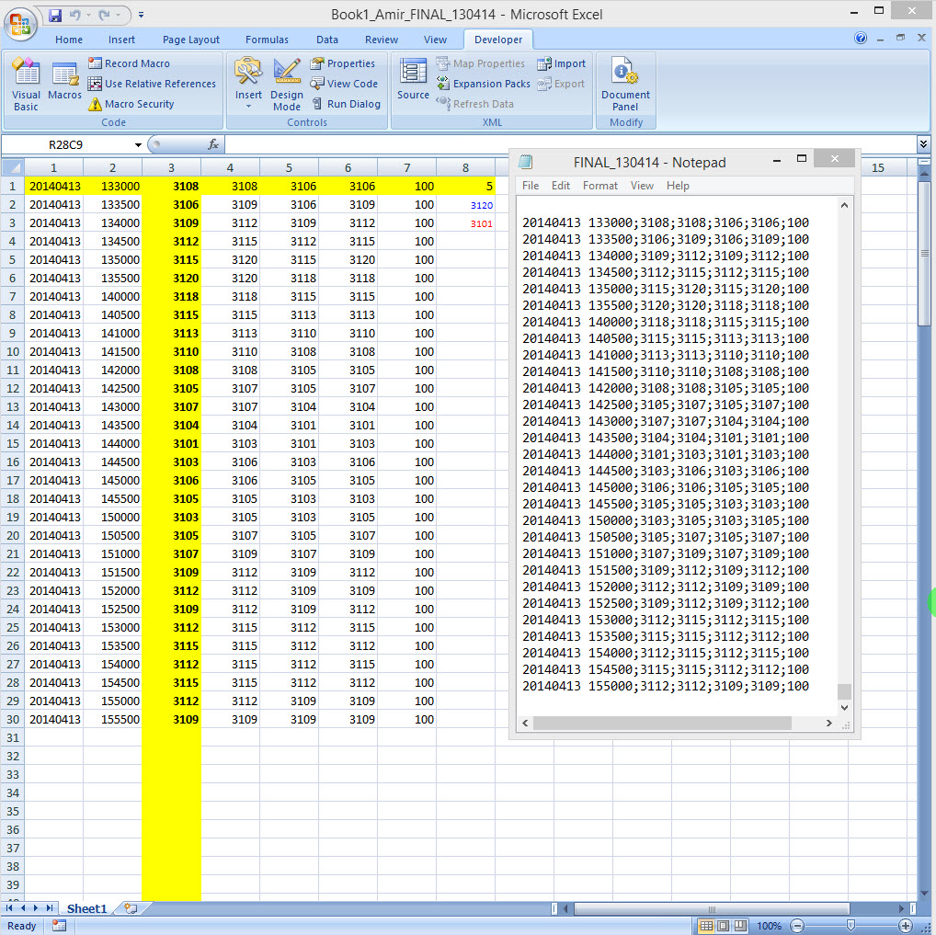Open the Home tab

click(69, 40)
